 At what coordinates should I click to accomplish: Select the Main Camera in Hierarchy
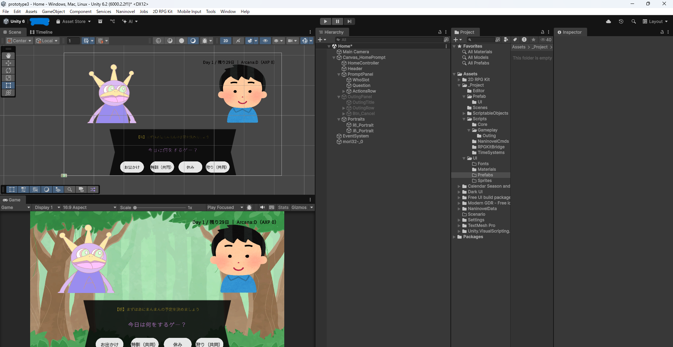[x=355, y=52]
